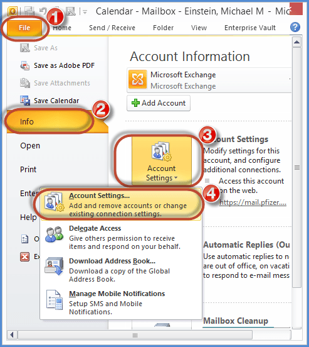Click Manage Mobile Notifications phone icon
This screenshot has width=309, height=347.
click(x=55, y=300)
